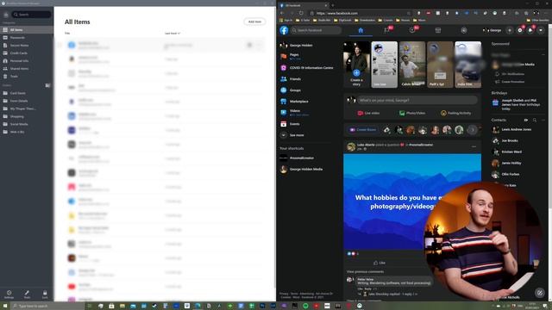Click the Create Room button
Screen dimensions: 552x310
pyautogui.click(x=363, y=130)
